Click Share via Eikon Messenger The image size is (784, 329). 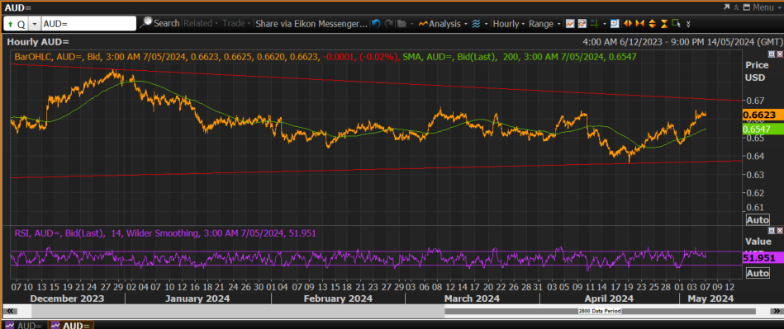311,23
